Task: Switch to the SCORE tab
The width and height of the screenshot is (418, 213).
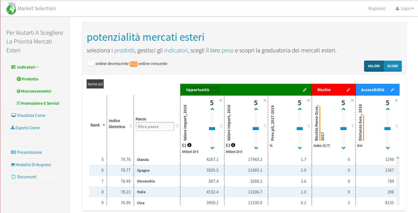Action: point(392,66)
